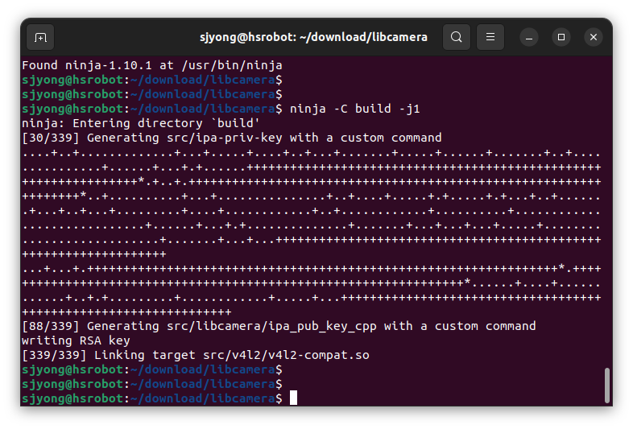Click the ninja -C build -j1 command
The height and width of the screenshot is (429, 633).
pyautogui.click(x=355, y=109)
